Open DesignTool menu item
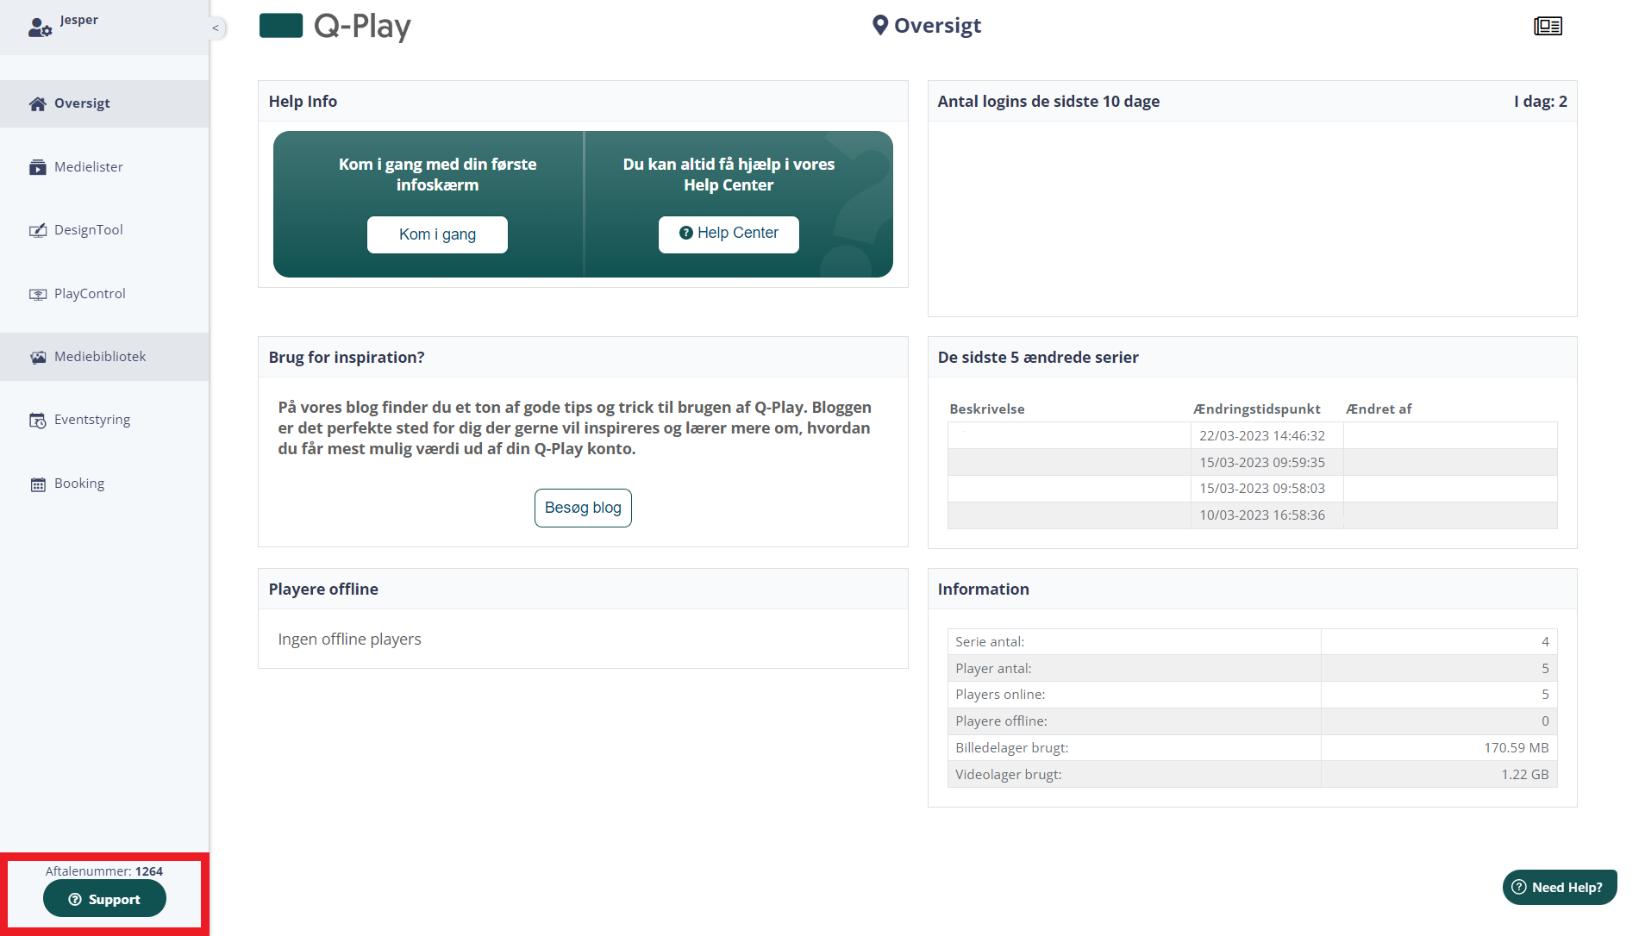The height and width of the screenshot is (936, 1645). click(104, 230)
